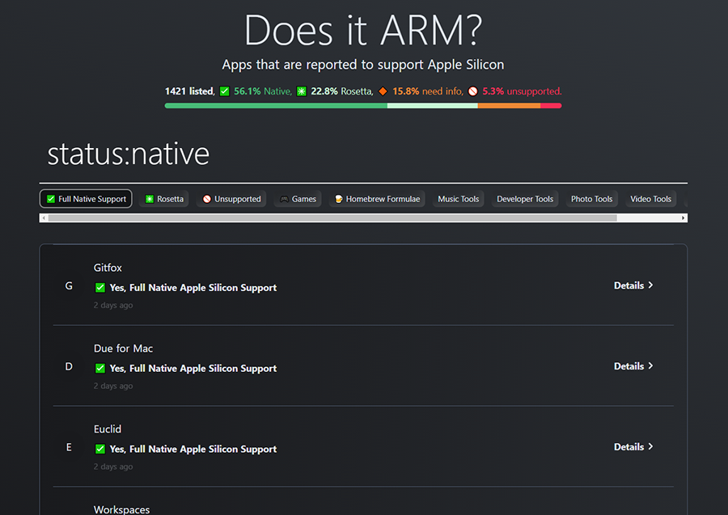Click the orange diamond need info icon
The height and width of the screenshot is (515, 728).
pyautogui.click(x=383, y=91)
